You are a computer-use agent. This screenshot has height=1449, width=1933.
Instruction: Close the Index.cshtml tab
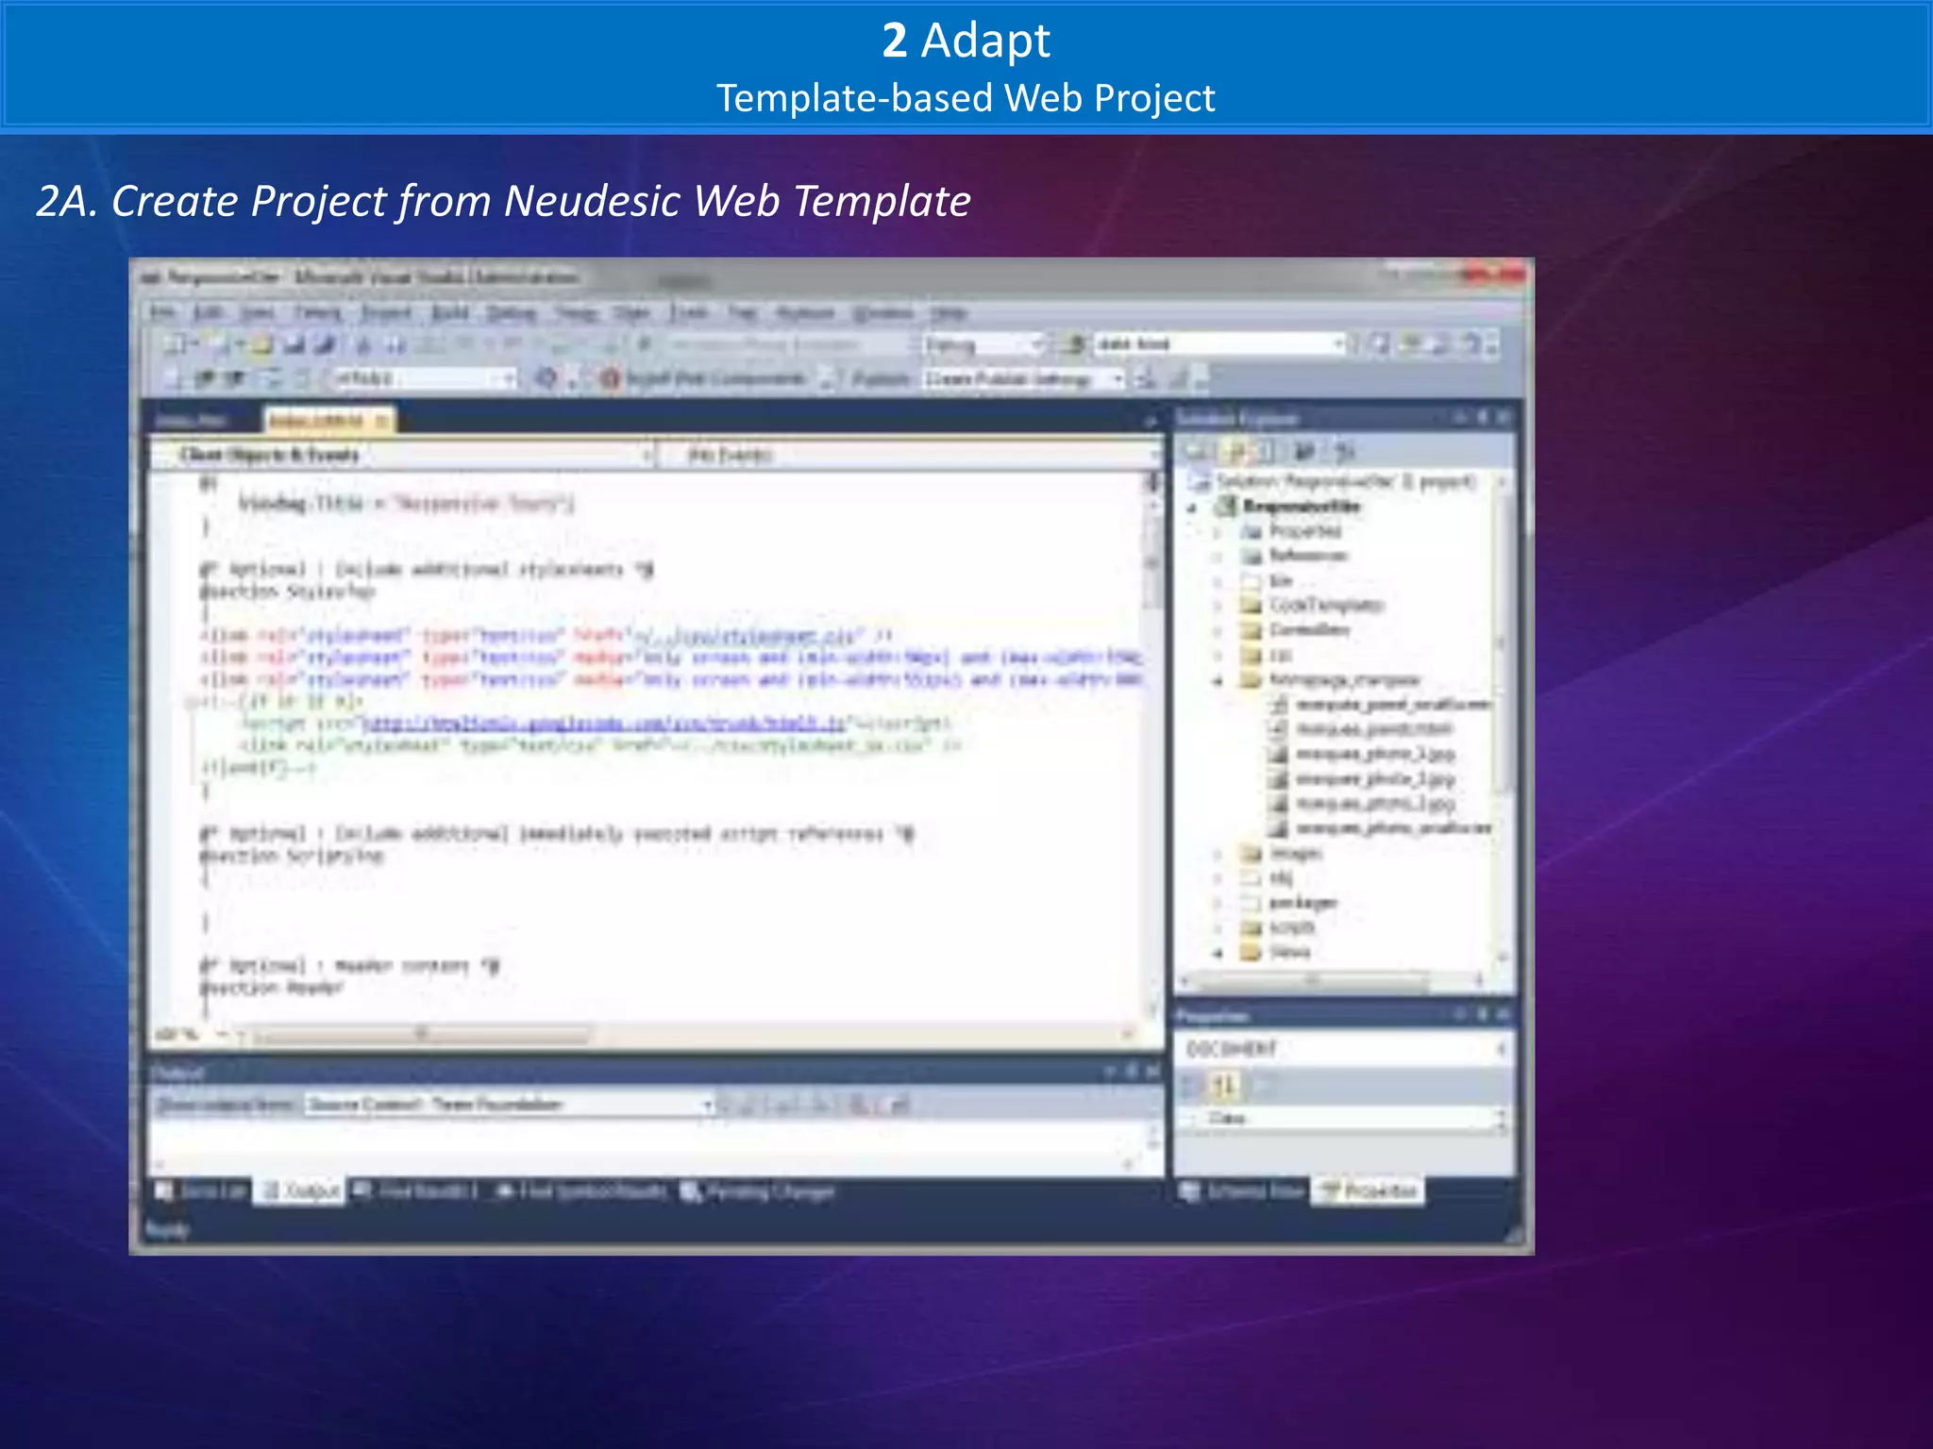382,420
